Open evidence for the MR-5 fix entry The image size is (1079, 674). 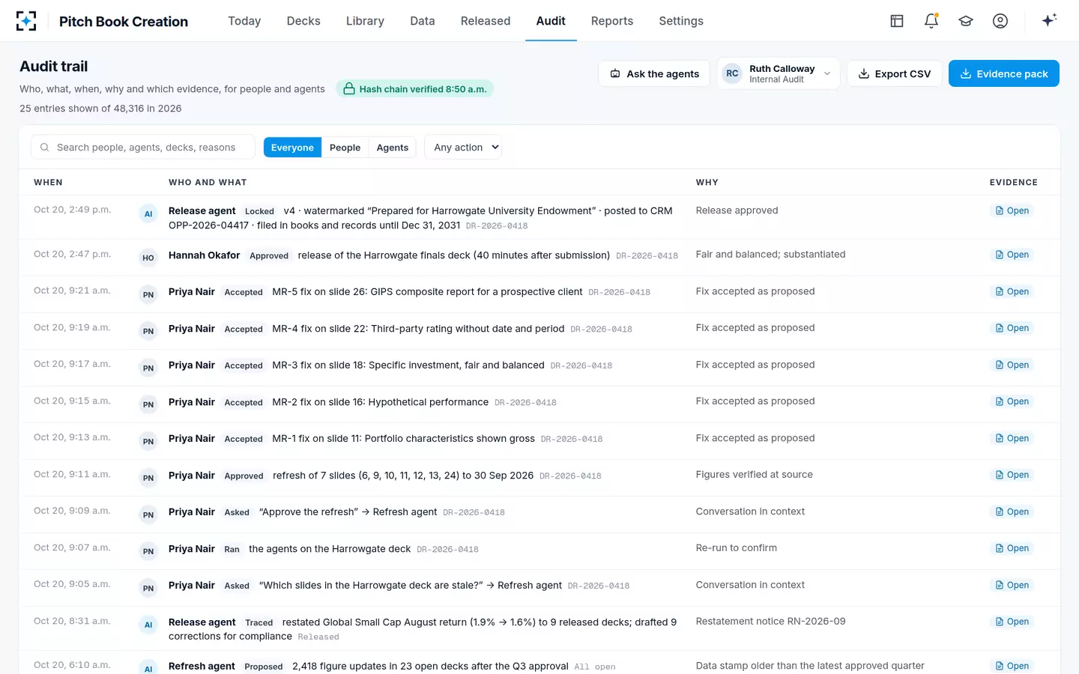click(1012, 291)
